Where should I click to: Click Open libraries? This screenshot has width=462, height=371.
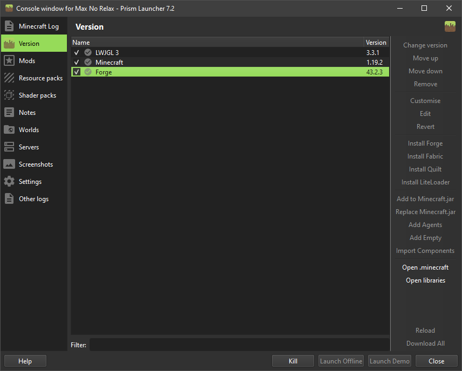click(425, 280)
